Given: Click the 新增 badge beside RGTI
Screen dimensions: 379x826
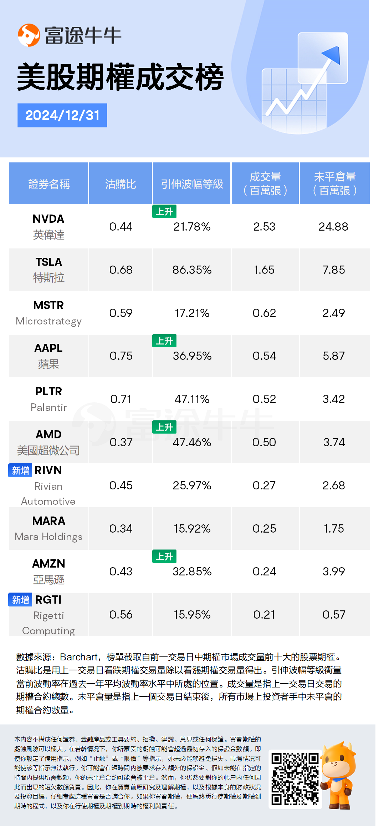Looking at the screenshot, I should tap(20, 600).
